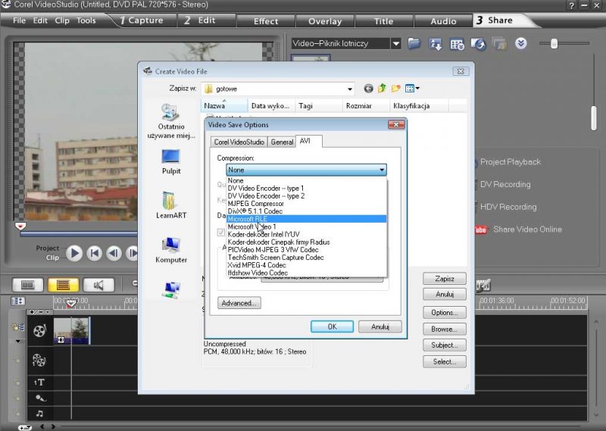Open Pulpit (Desktop) shortcut in places bar
This screenshot has height=431, width=606.
click(x=171, y=161)
